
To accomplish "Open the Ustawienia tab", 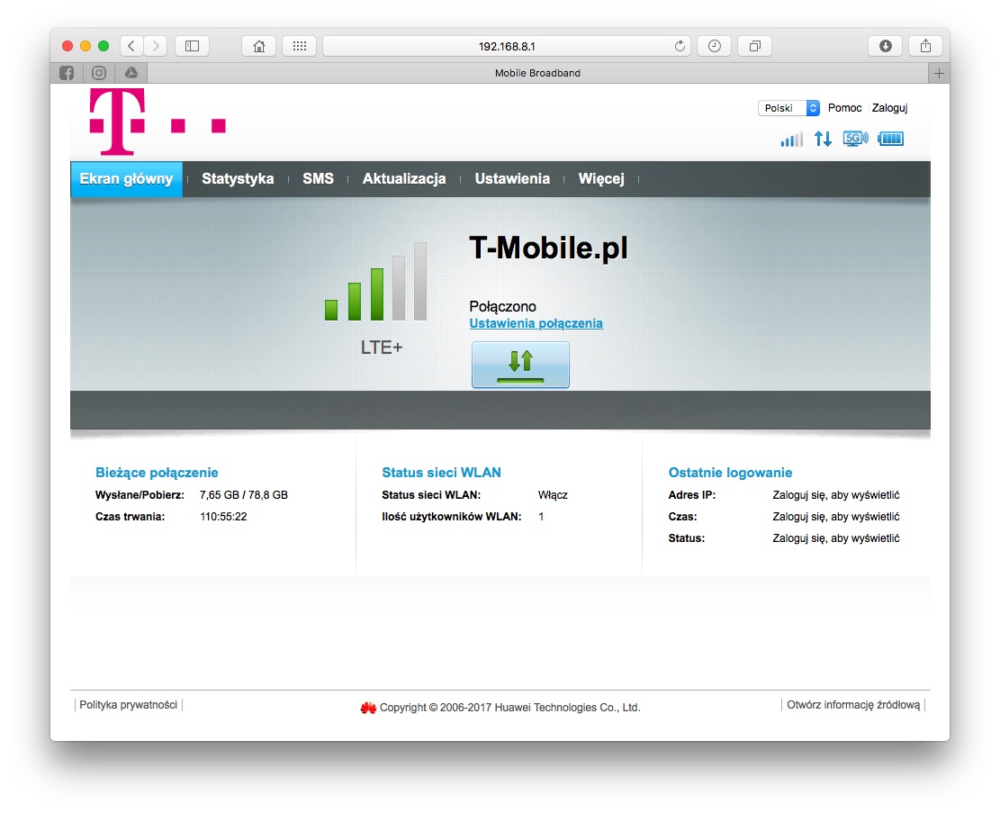I will [x=512, y=178].
